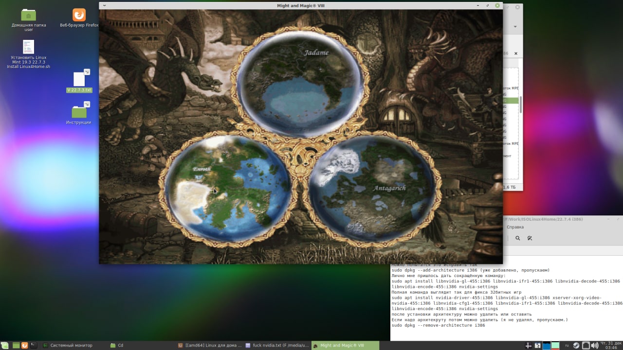Click find-and-replace icon in text editor toolbar

click(x=530, y=238)
